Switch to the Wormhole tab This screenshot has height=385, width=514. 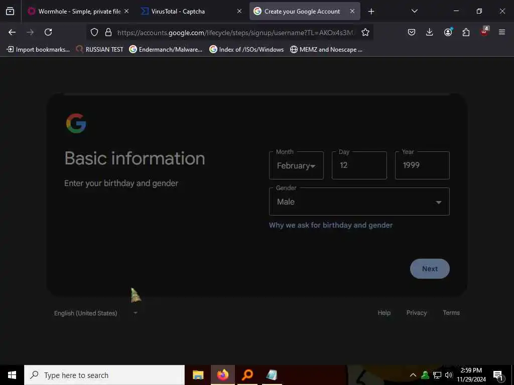[79, 12]
